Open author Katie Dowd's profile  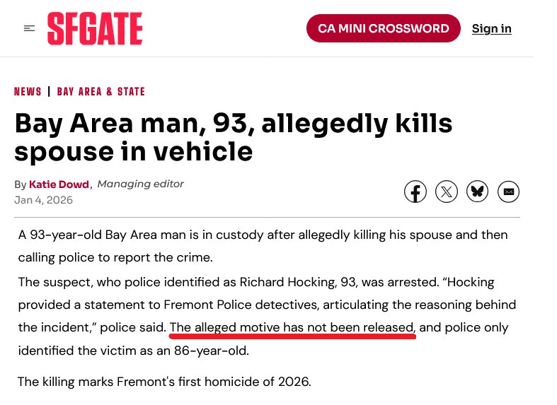(x=59, y=184)
